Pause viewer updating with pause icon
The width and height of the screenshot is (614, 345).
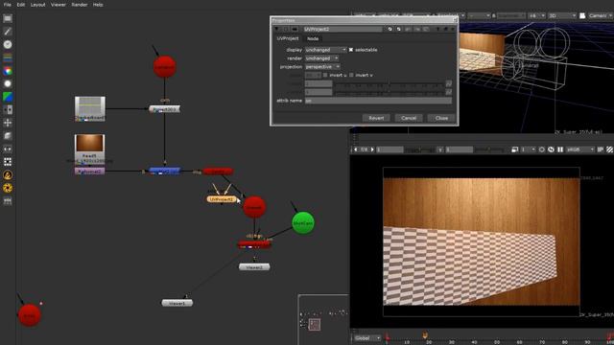[x=560, y=149]
